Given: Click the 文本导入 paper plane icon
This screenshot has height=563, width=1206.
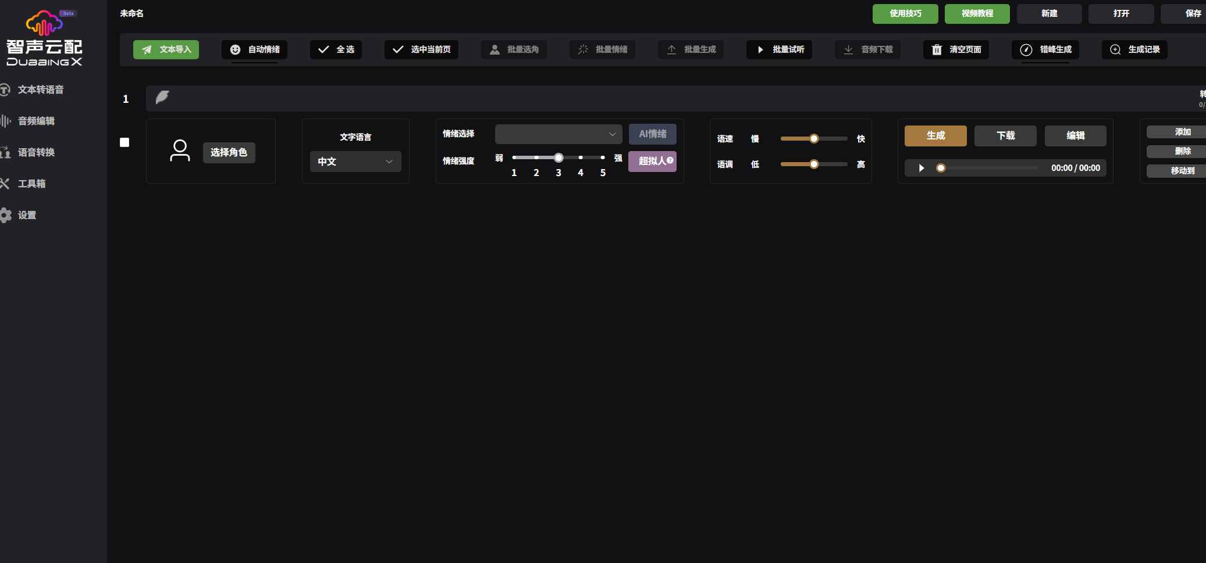Looking at the screenshot, I should pyautogui.click(x=147, y=50).
